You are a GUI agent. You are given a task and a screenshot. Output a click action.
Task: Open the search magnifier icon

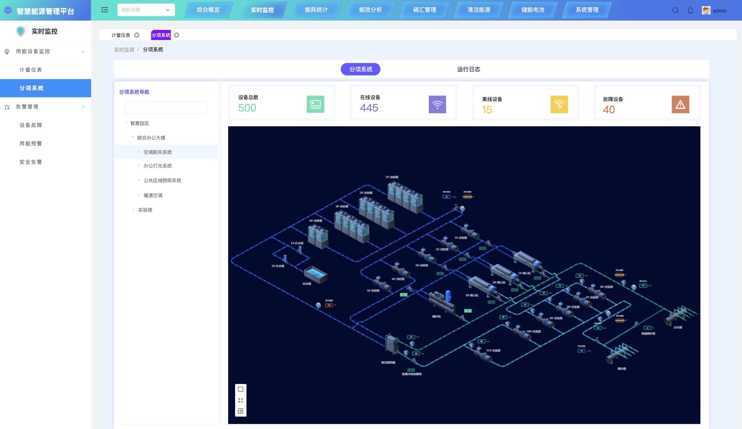[675, 11]
